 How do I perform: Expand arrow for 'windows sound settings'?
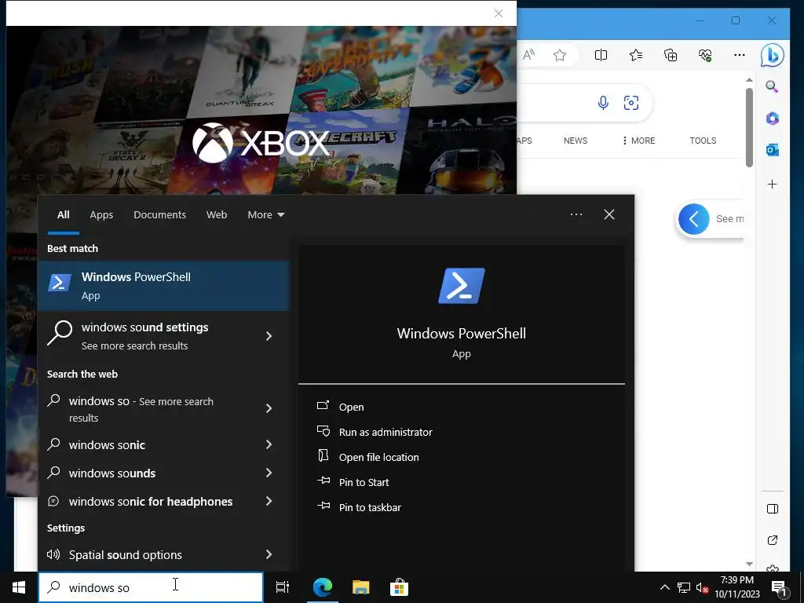269,336
